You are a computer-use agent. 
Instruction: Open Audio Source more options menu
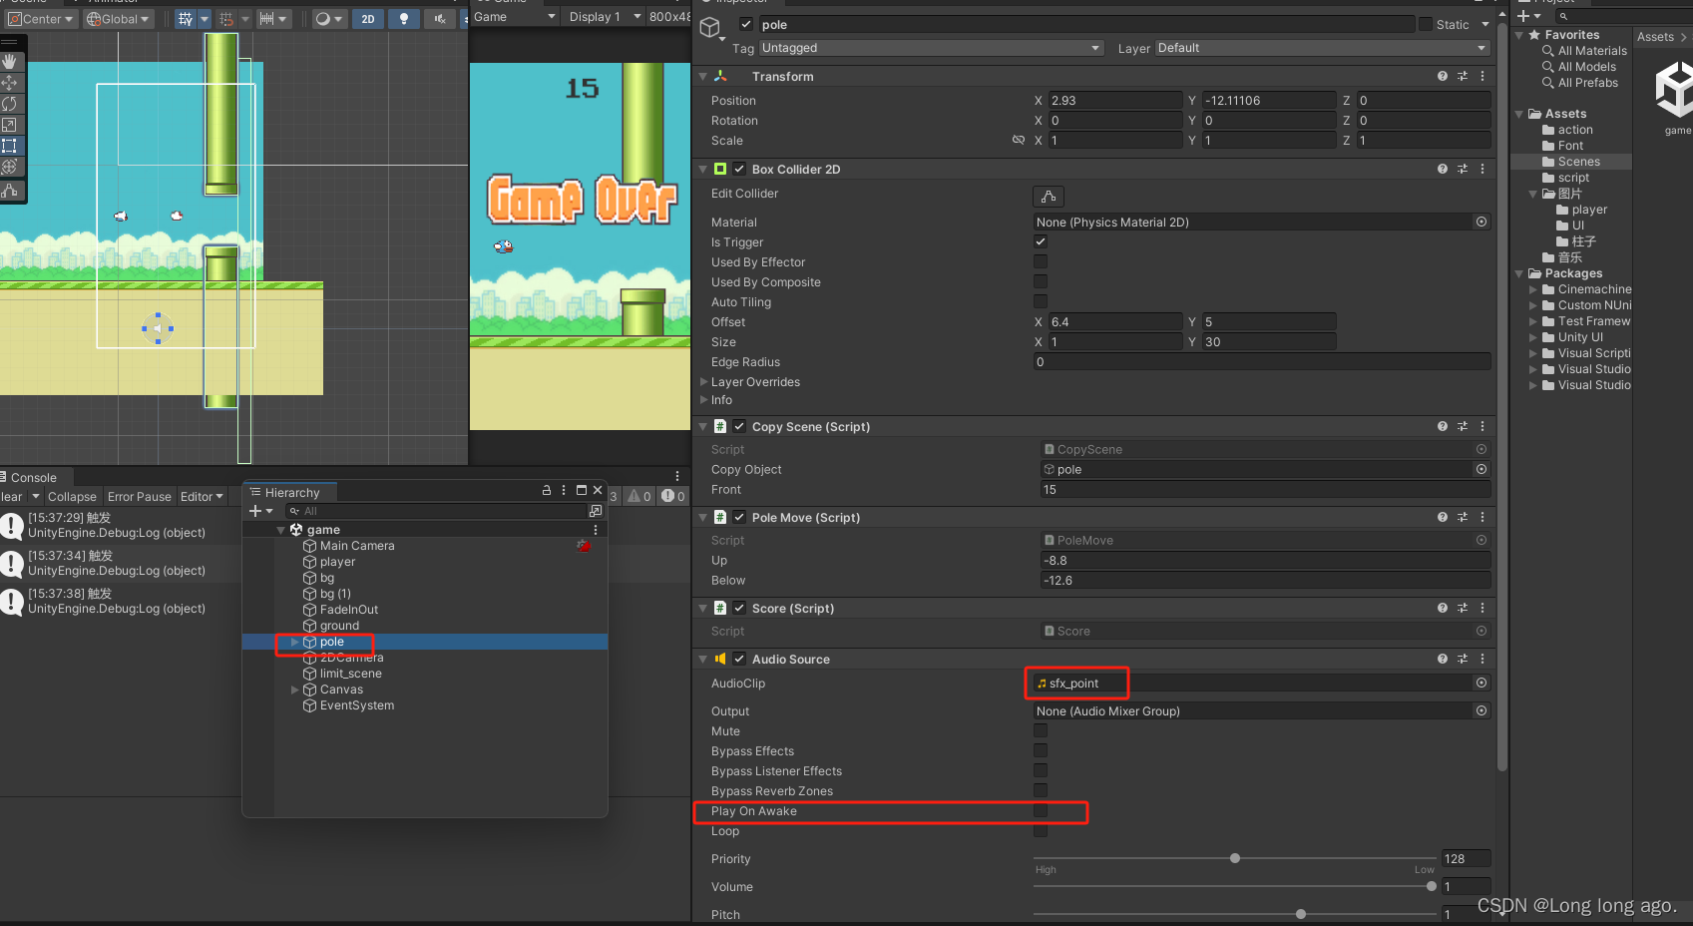1482,659
